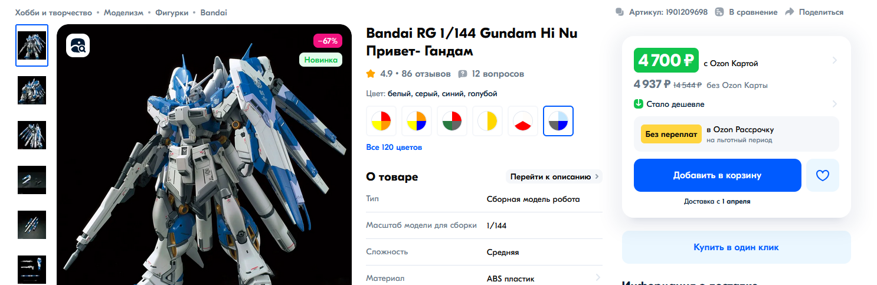Open 'Моделизм' breadcrumb category
Screen dimensions: 877x285
point(123,12)
